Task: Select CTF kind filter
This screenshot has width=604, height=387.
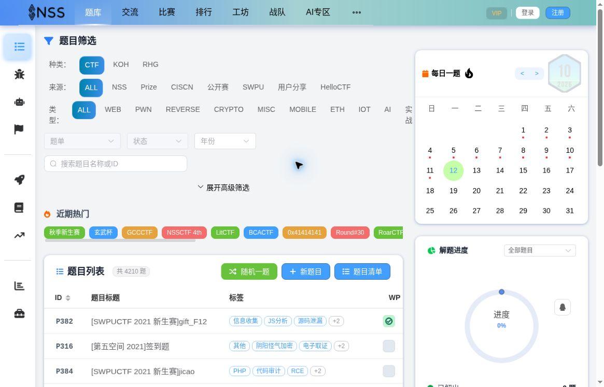Action: point(92,65)
